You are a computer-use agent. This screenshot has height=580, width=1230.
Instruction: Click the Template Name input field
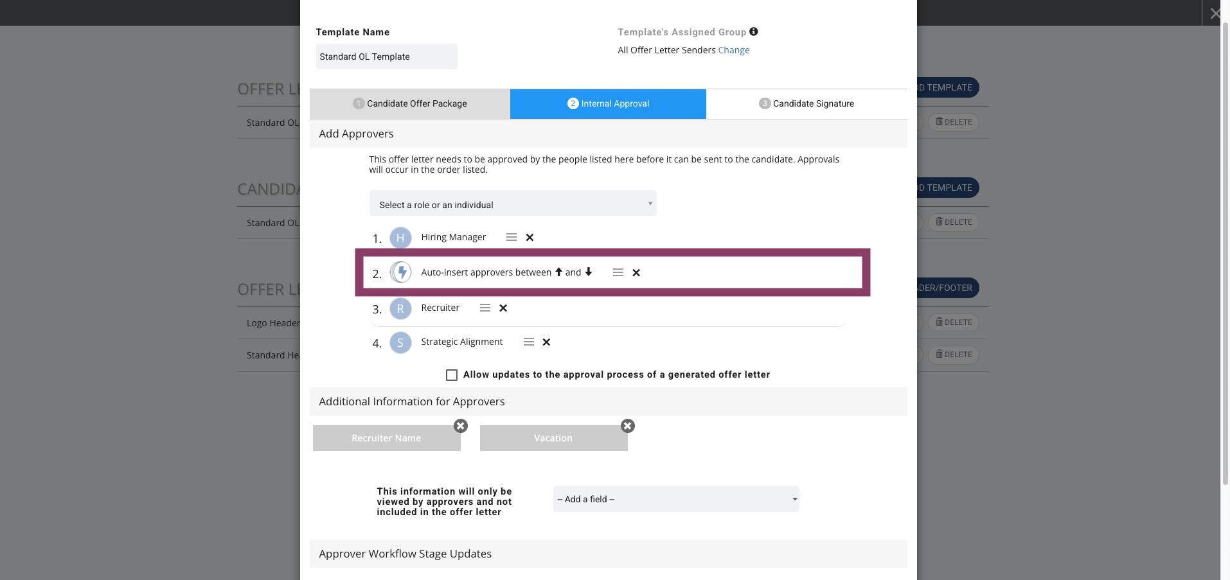pyautogui.click(x=387, y=57)
